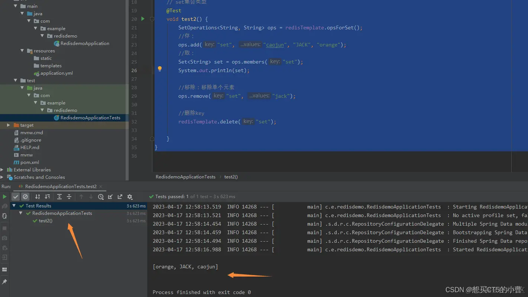Click green run gutter icon beside test2

click(143, 19)
